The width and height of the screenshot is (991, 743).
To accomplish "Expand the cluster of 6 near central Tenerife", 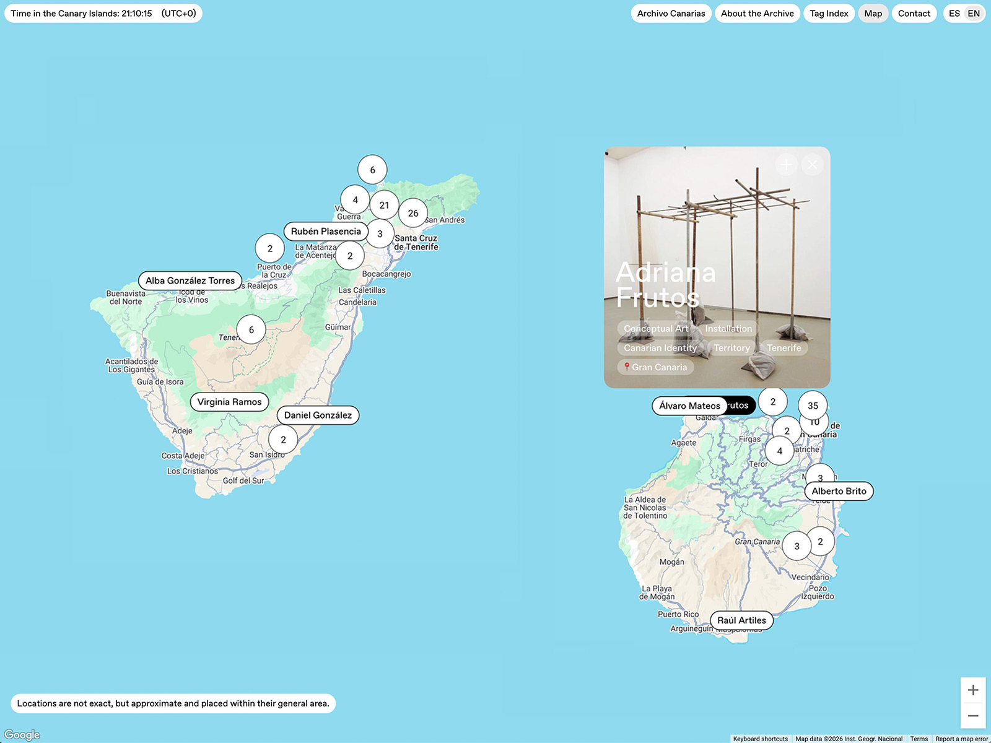I will 250,329.
